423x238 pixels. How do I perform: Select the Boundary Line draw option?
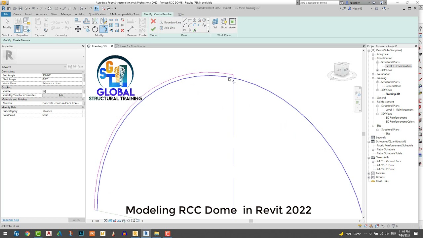(x=170, y=22)
